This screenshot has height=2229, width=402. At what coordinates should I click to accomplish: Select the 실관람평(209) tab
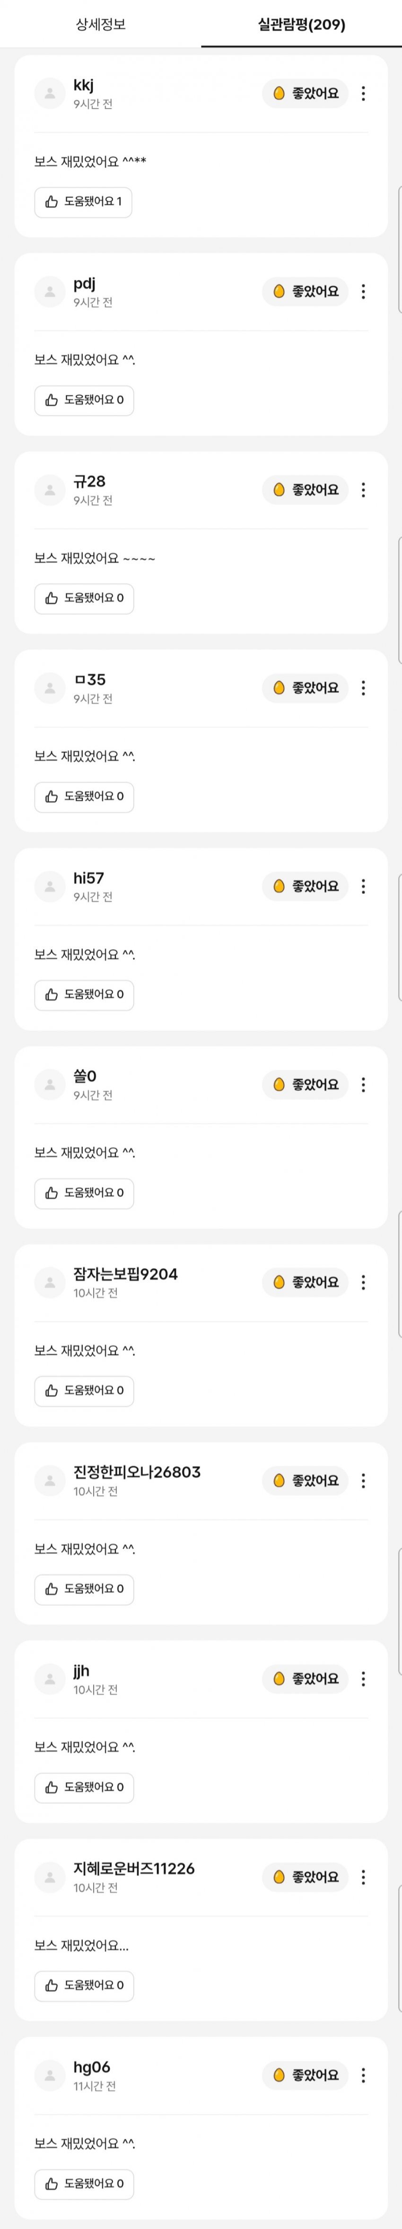301,24
